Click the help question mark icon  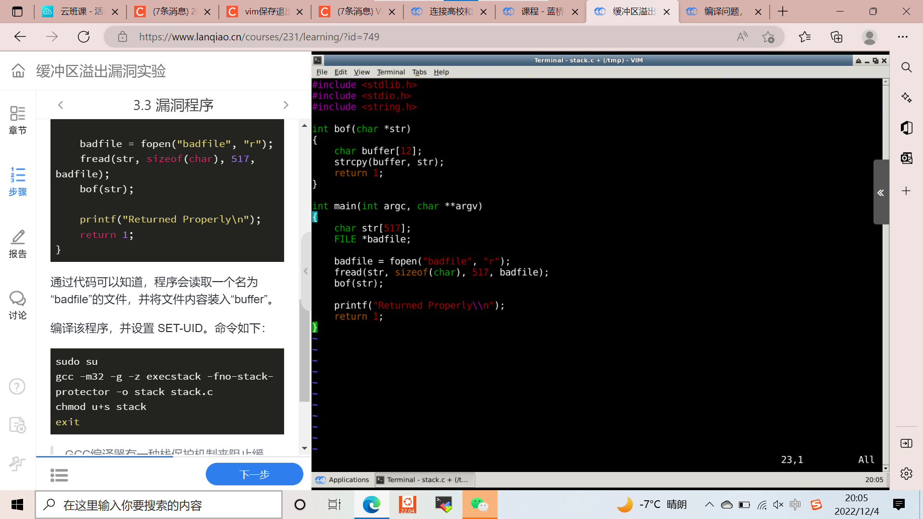click(17, 386)
